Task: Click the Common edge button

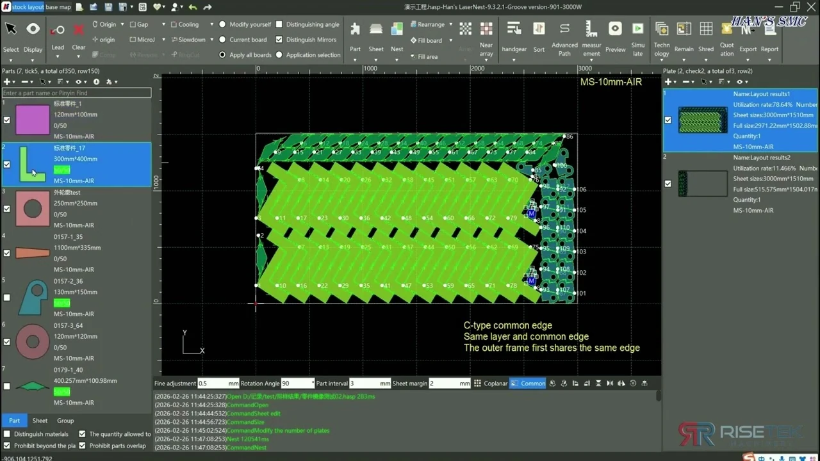Action: pos(528,384)
